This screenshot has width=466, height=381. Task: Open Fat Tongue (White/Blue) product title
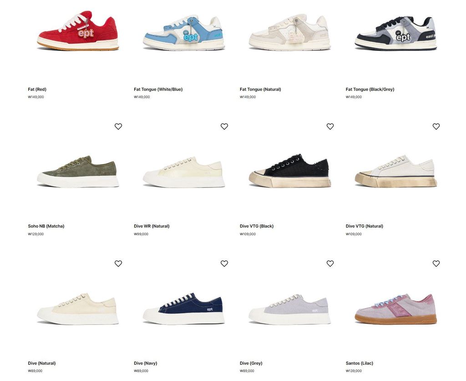click(158, 89)
